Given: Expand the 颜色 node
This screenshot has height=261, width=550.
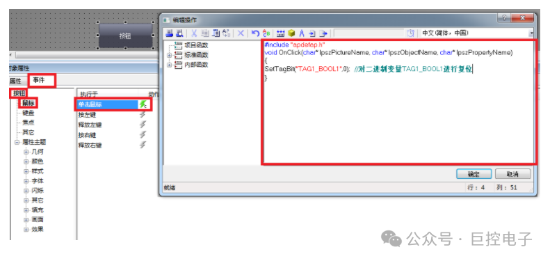Looking at the screenshot, I should (x=26, y=161).
